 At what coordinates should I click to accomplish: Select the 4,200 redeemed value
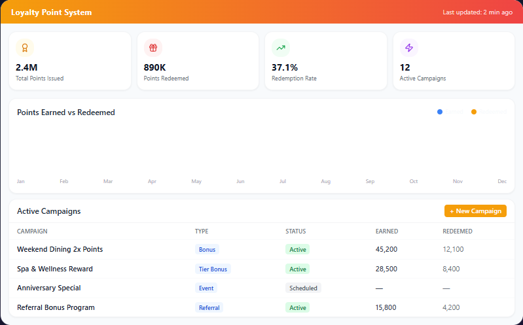pos(451,307)
